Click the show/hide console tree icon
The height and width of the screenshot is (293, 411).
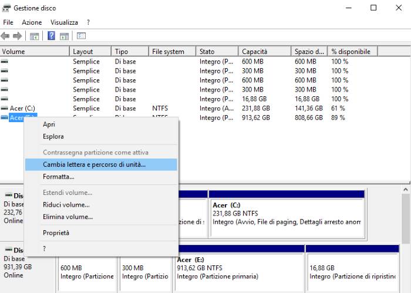35,36
